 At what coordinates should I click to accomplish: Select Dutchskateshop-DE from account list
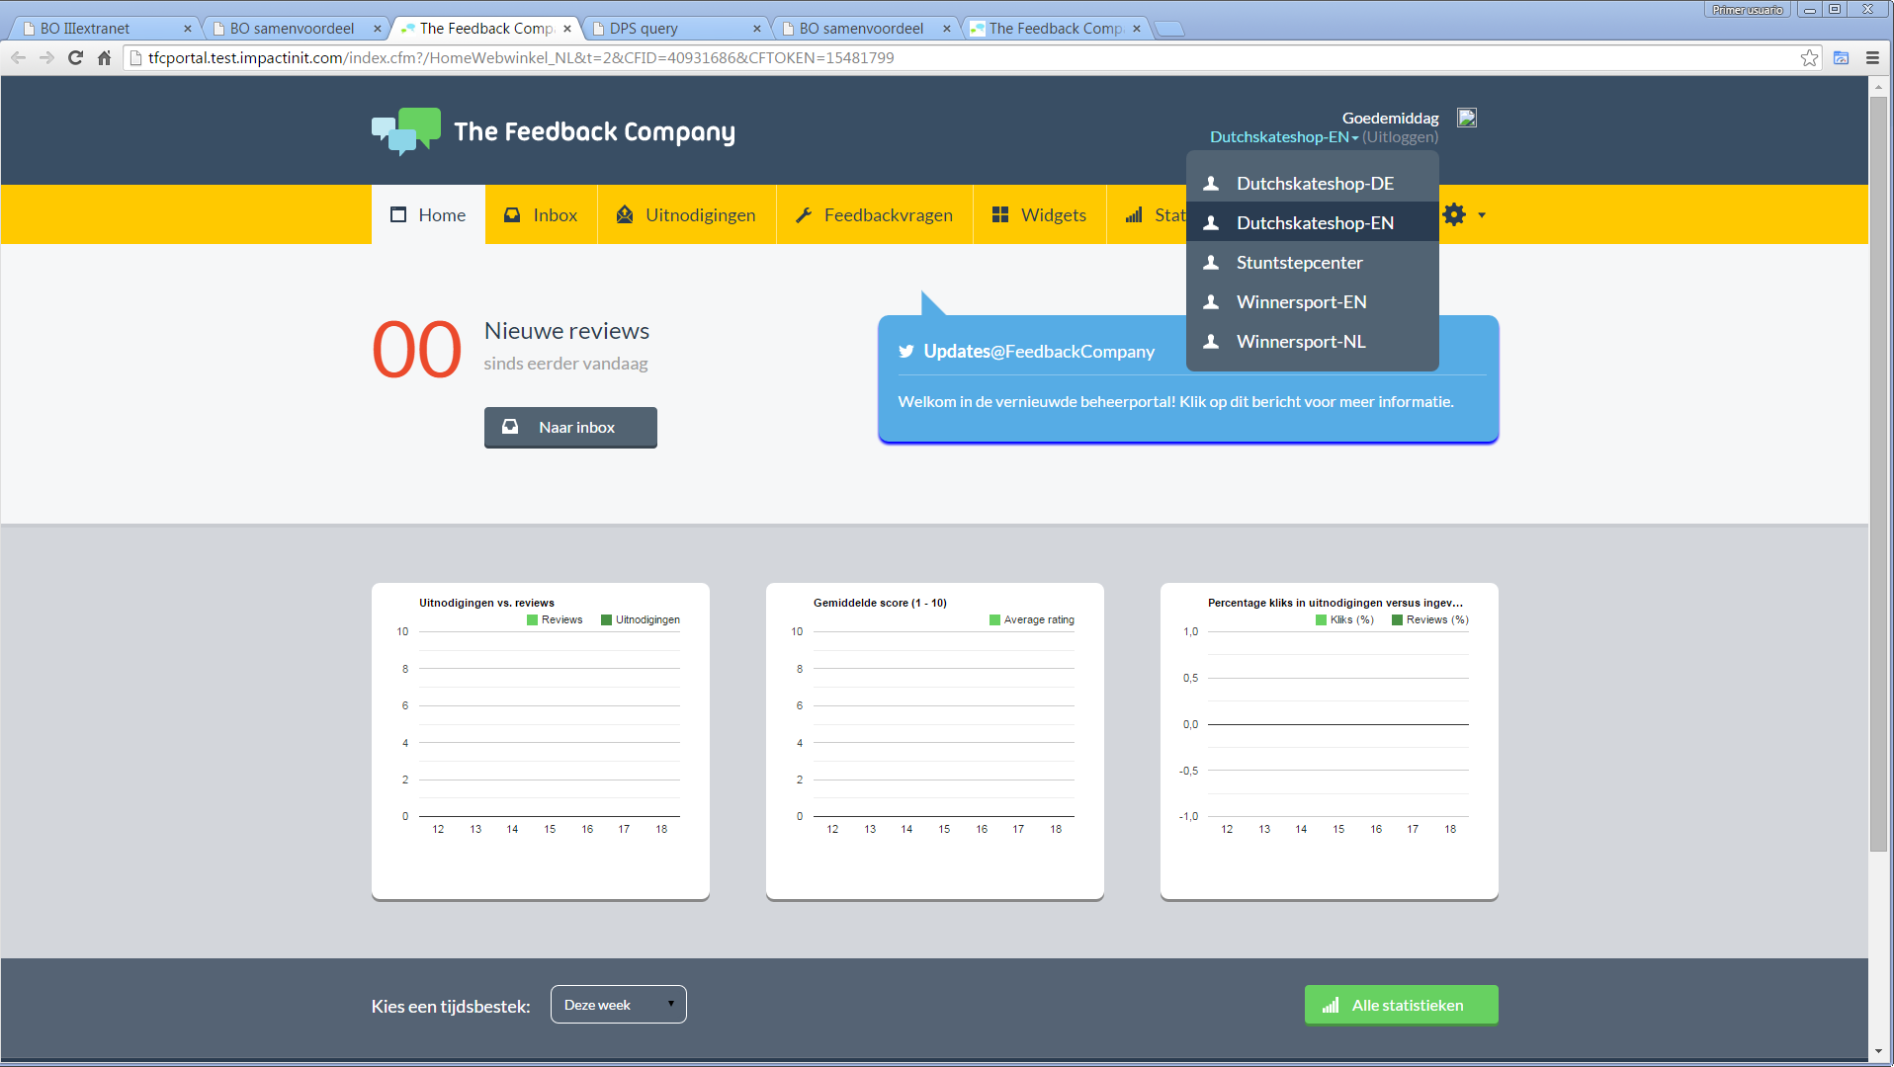(1314, 184)
